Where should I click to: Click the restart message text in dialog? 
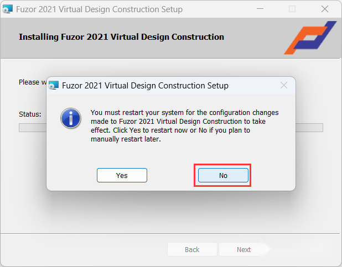[184, 126]
